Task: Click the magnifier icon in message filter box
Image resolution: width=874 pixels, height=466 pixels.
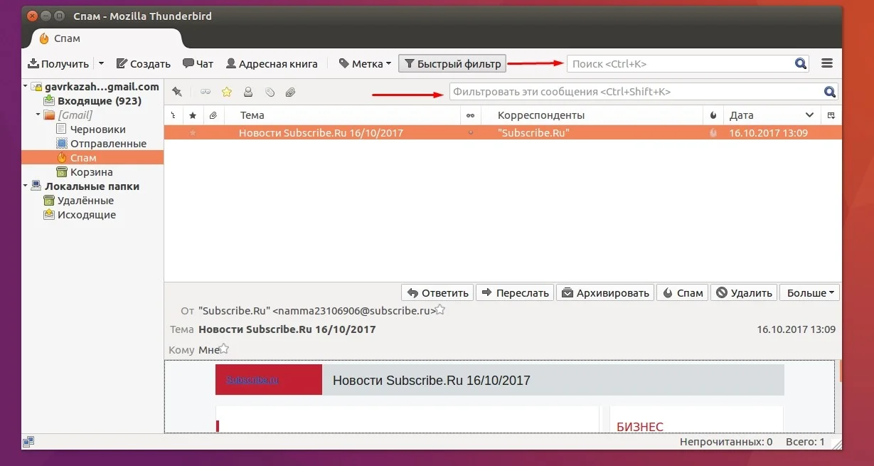Action: [x=829, y=92]
